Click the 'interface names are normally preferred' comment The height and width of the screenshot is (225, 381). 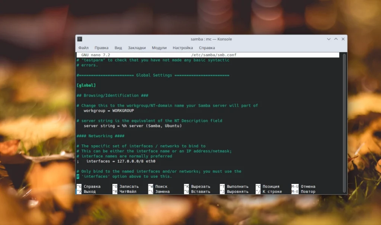124,156
